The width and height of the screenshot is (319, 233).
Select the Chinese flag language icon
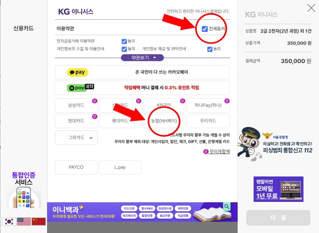pos(39,221)
